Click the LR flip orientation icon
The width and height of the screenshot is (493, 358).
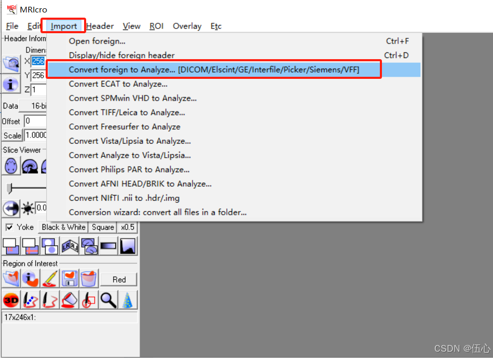tap(70, 246)
